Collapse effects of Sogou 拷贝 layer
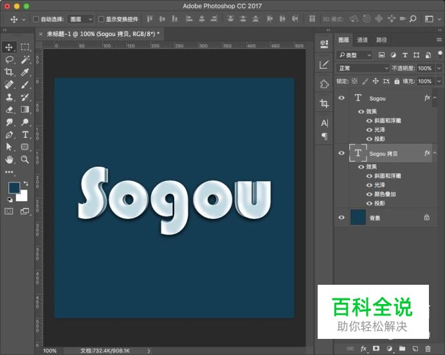Viewport: 445px width, 355px height. (x=435, y=153)
